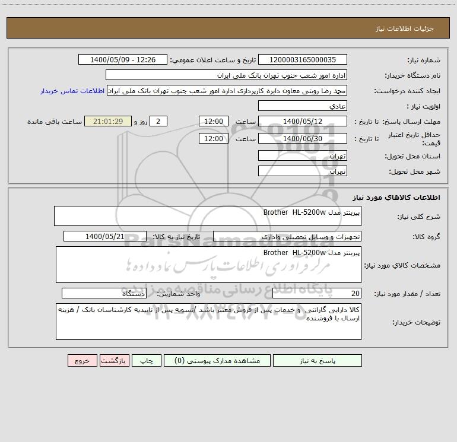Click the استان محل تحویل field
The height and width of the screenshot is (442, 457).
tap(303, 155)
